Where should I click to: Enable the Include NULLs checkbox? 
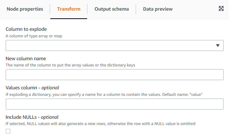point(8,131)
